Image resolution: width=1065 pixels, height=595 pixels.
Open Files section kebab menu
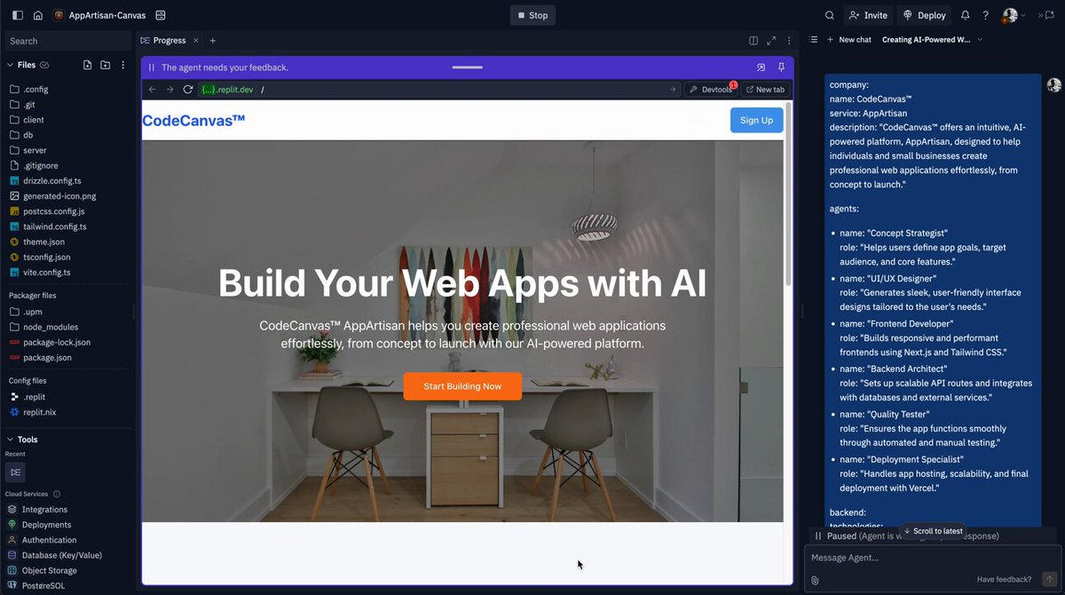122,65
